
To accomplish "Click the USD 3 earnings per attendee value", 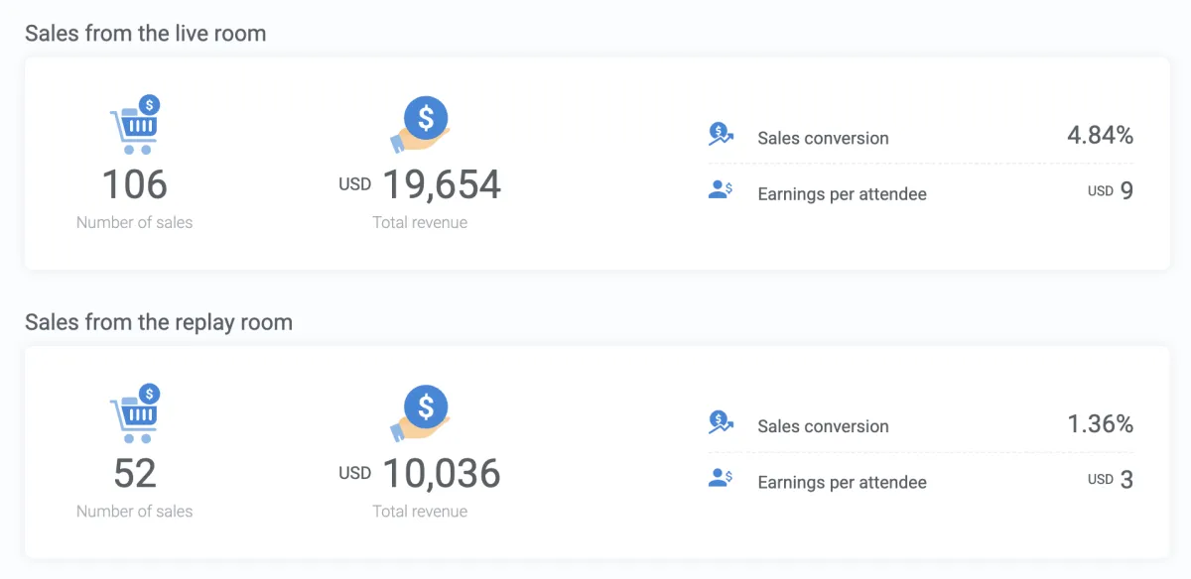I will [1110, 480].
